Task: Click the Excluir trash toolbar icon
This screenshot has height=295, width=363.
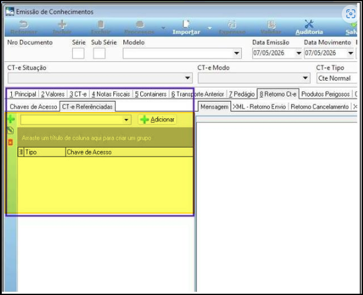Action: pos(101,24)
